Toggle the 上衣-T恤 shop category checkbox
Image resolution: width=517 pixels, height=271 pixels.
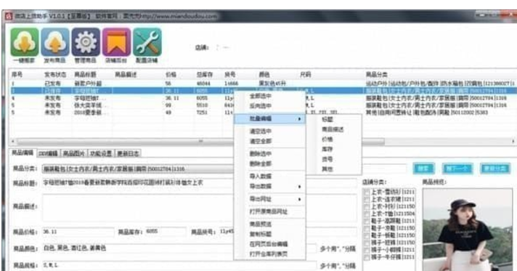[x=366, y=214]
